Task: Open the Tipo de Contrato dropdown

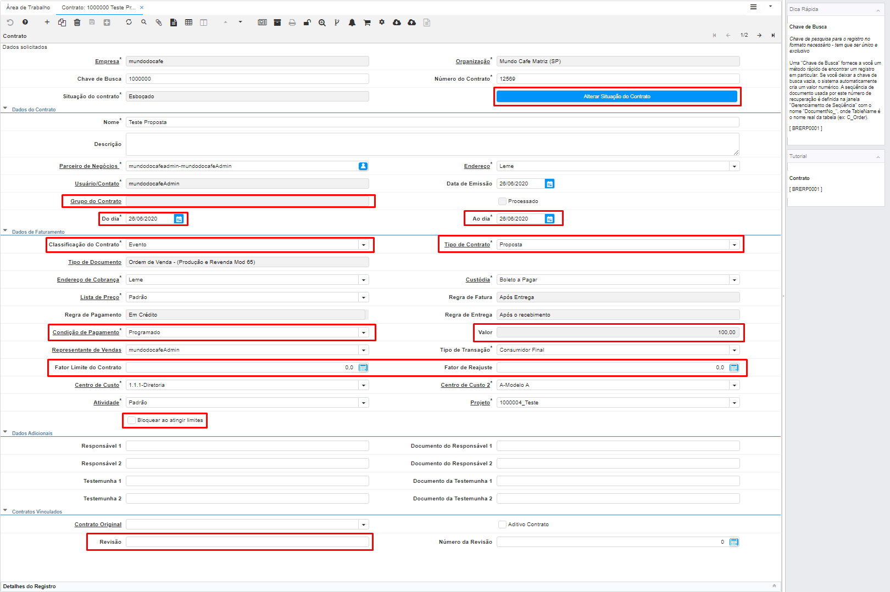Action: [x=735, y=245]
